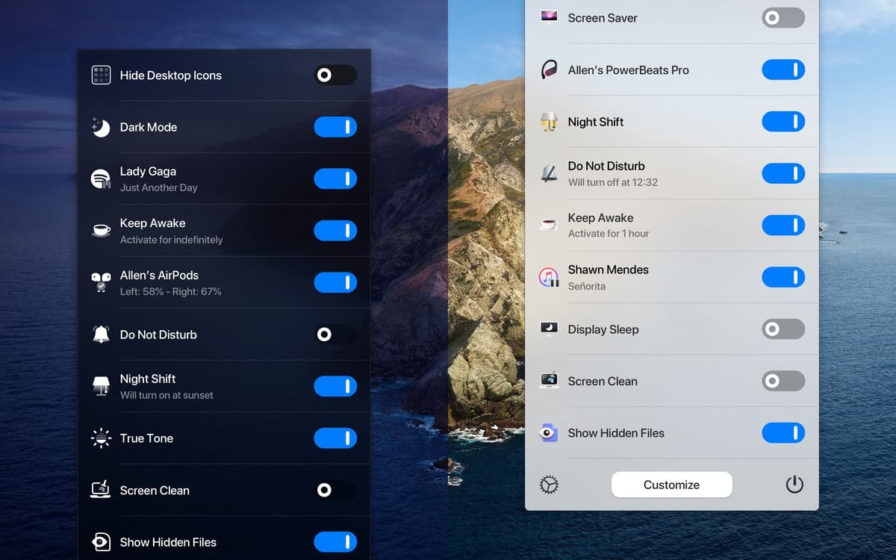Click the Do Not Disturb icon in light panel
896x560 pixels.
549,173
